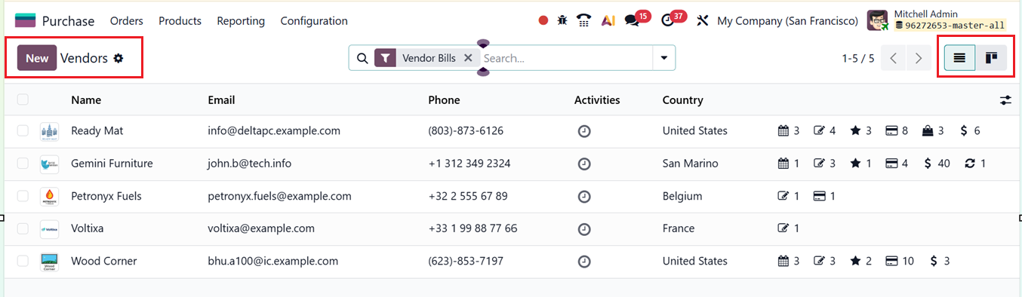Click the Petronyx Fuels logo thumbnail
This screenshot has height=297, width=1022.
[x=49, y=196]
